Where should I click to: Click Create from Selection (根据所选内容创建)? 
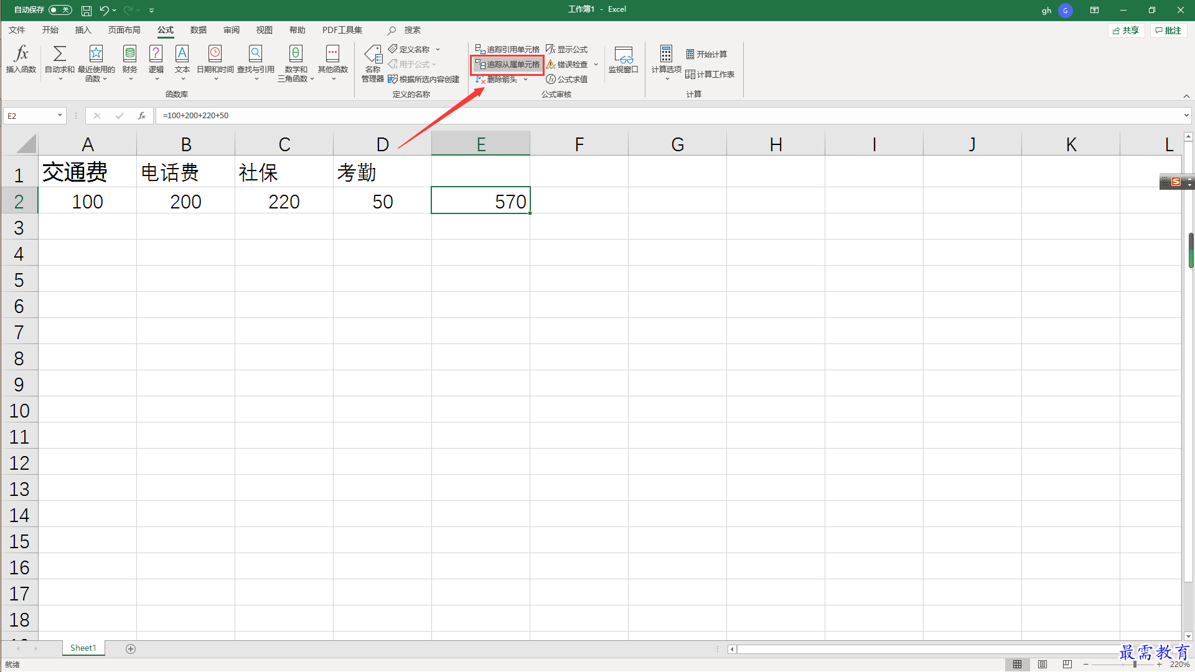[424, 79]
